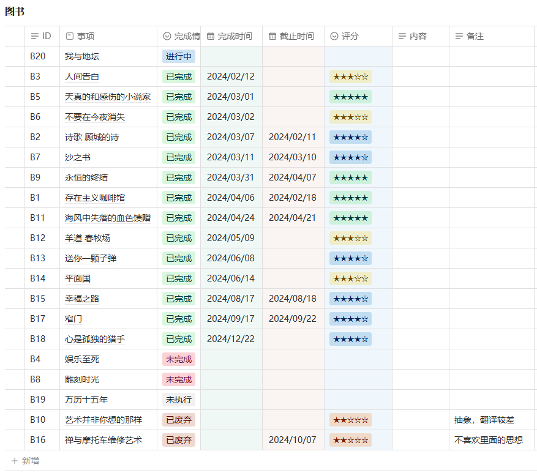537x473 pixels.
Task: Click the 图书 table title
Action: pos(15,12)
